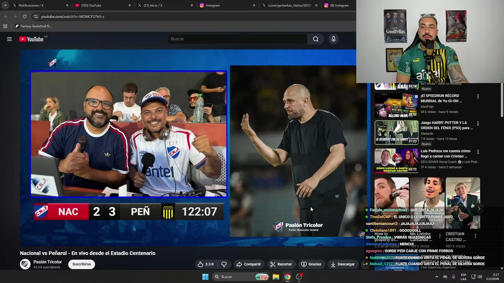Click the volume icon in the system tray
This screenshot has width=504, height=283.
point(480,277)
